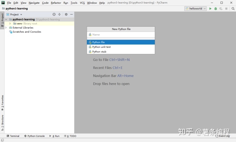Select Scratches and Consoles

pyautogui.click(x=27, y=32)
